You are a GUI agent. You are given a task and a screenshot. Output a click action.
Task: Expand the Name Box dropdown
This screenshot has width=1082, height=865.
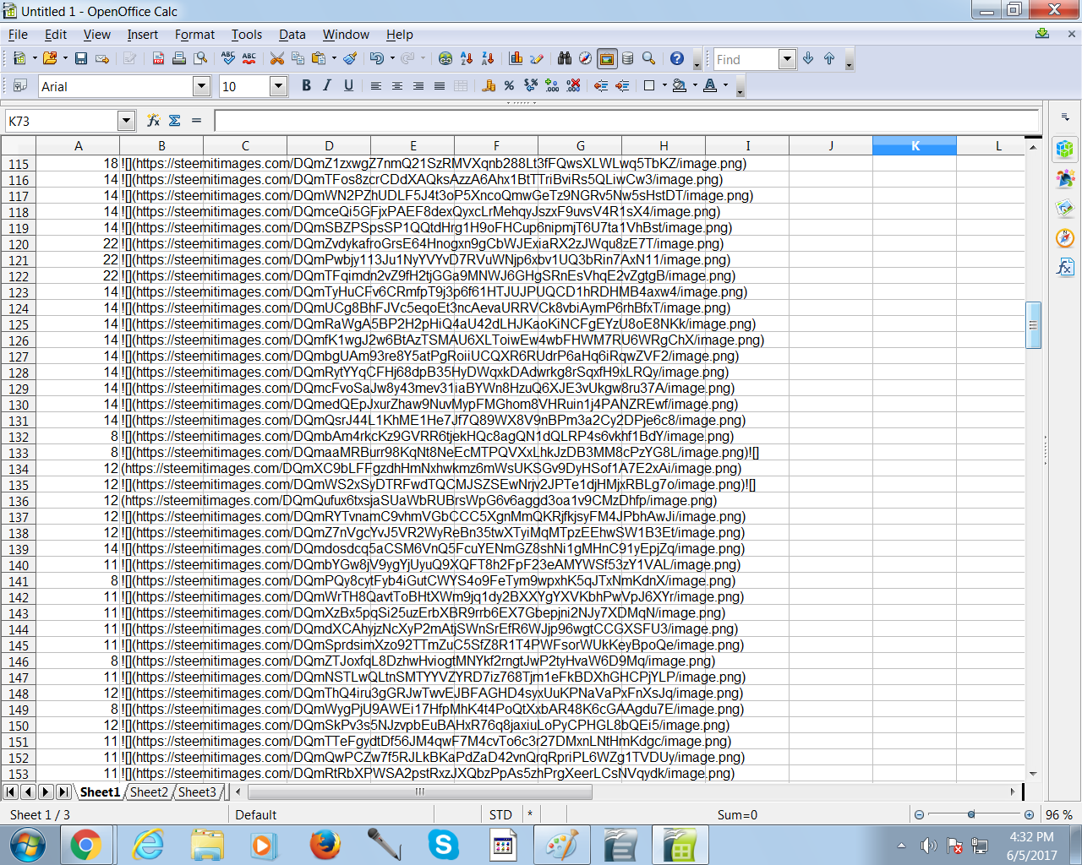coord(126,121)
